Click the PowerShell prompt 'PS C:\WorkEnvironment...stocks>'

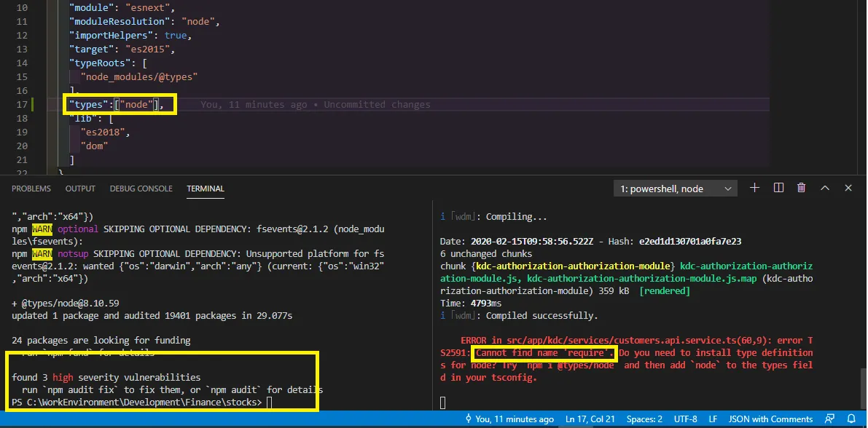tap(137, 402)
